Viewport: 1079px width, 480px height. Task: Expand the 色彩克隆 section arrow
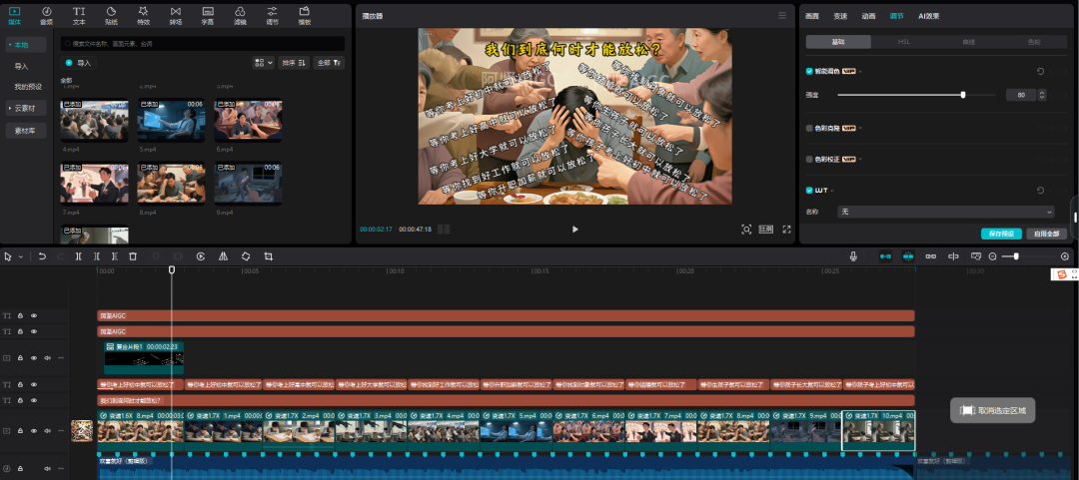860,129
